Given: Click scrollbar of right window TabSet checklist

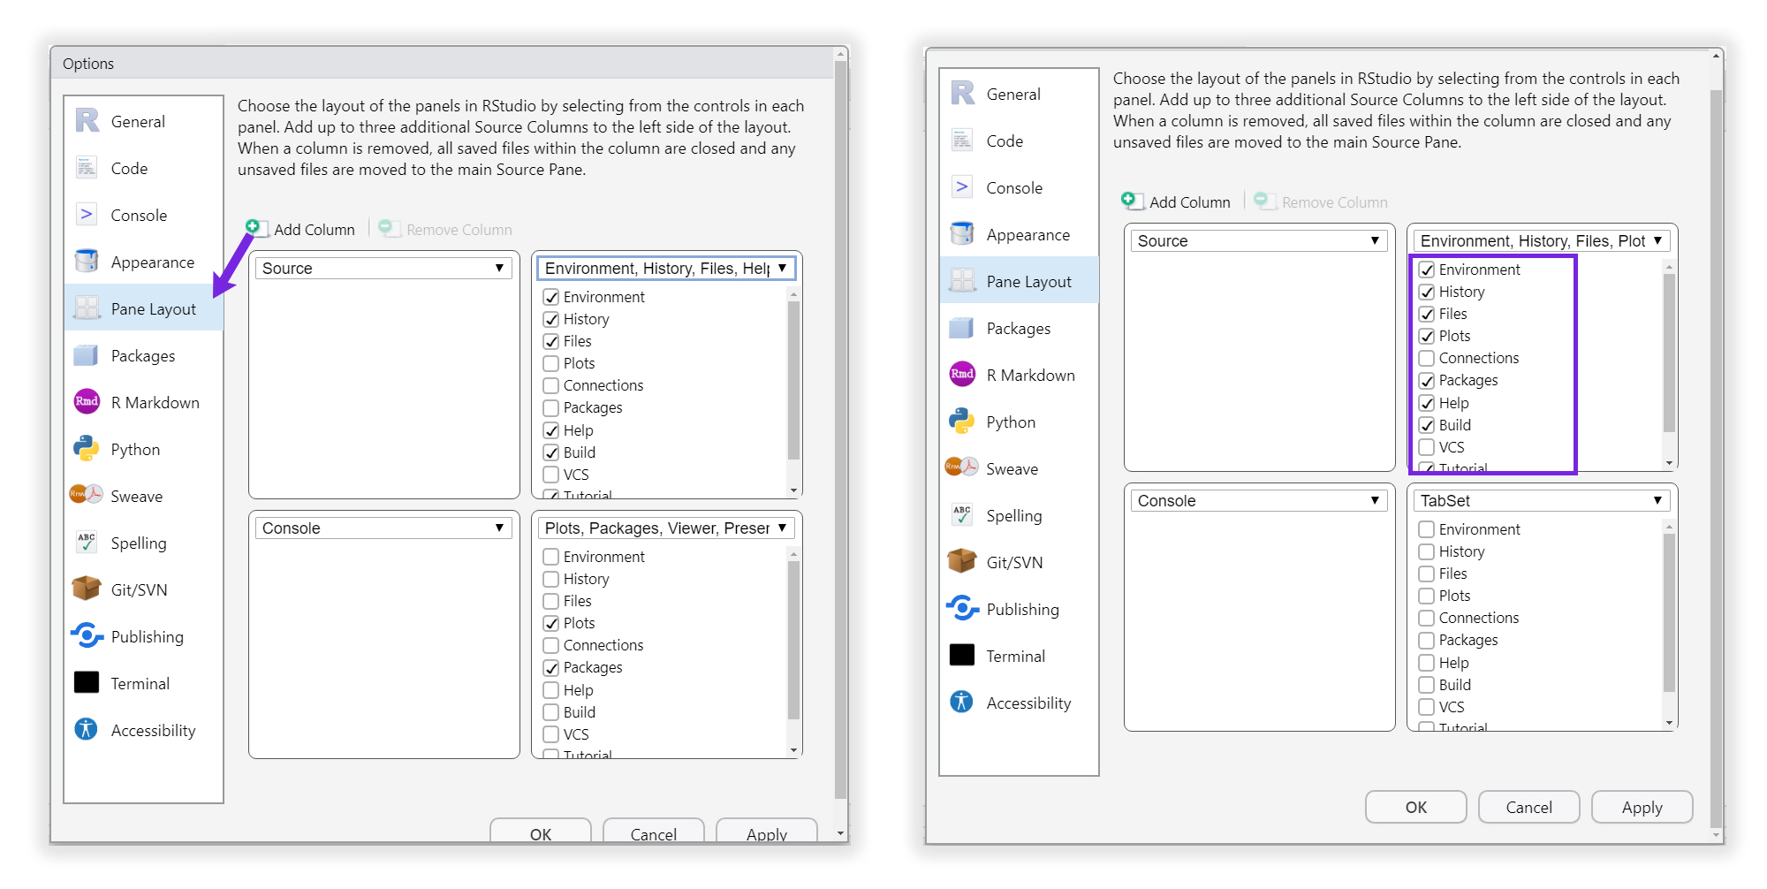Looking at the screenshot, I should 1669,612.
